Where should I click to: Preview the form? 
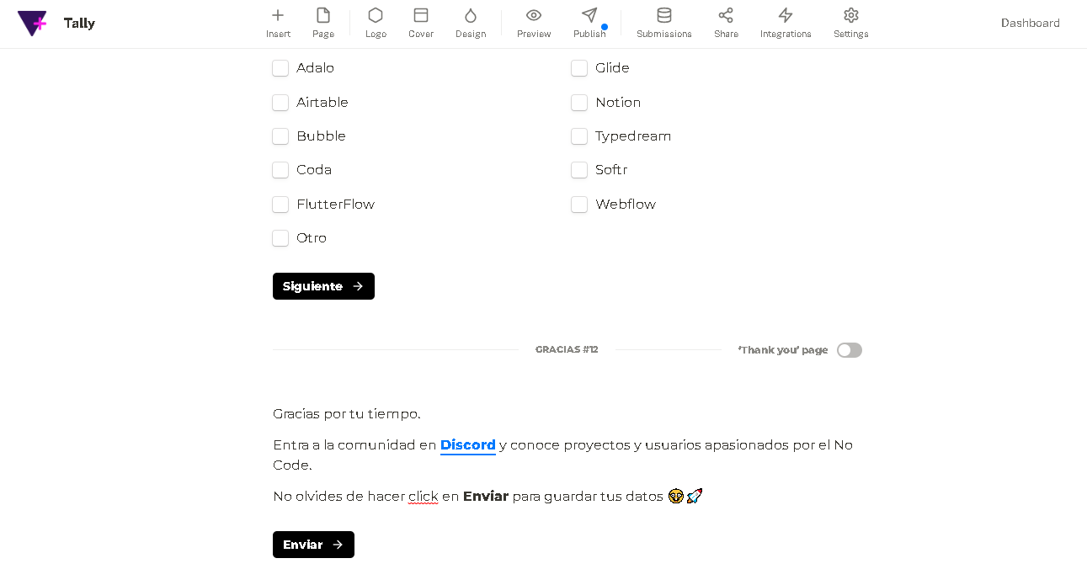pos(533,23)
